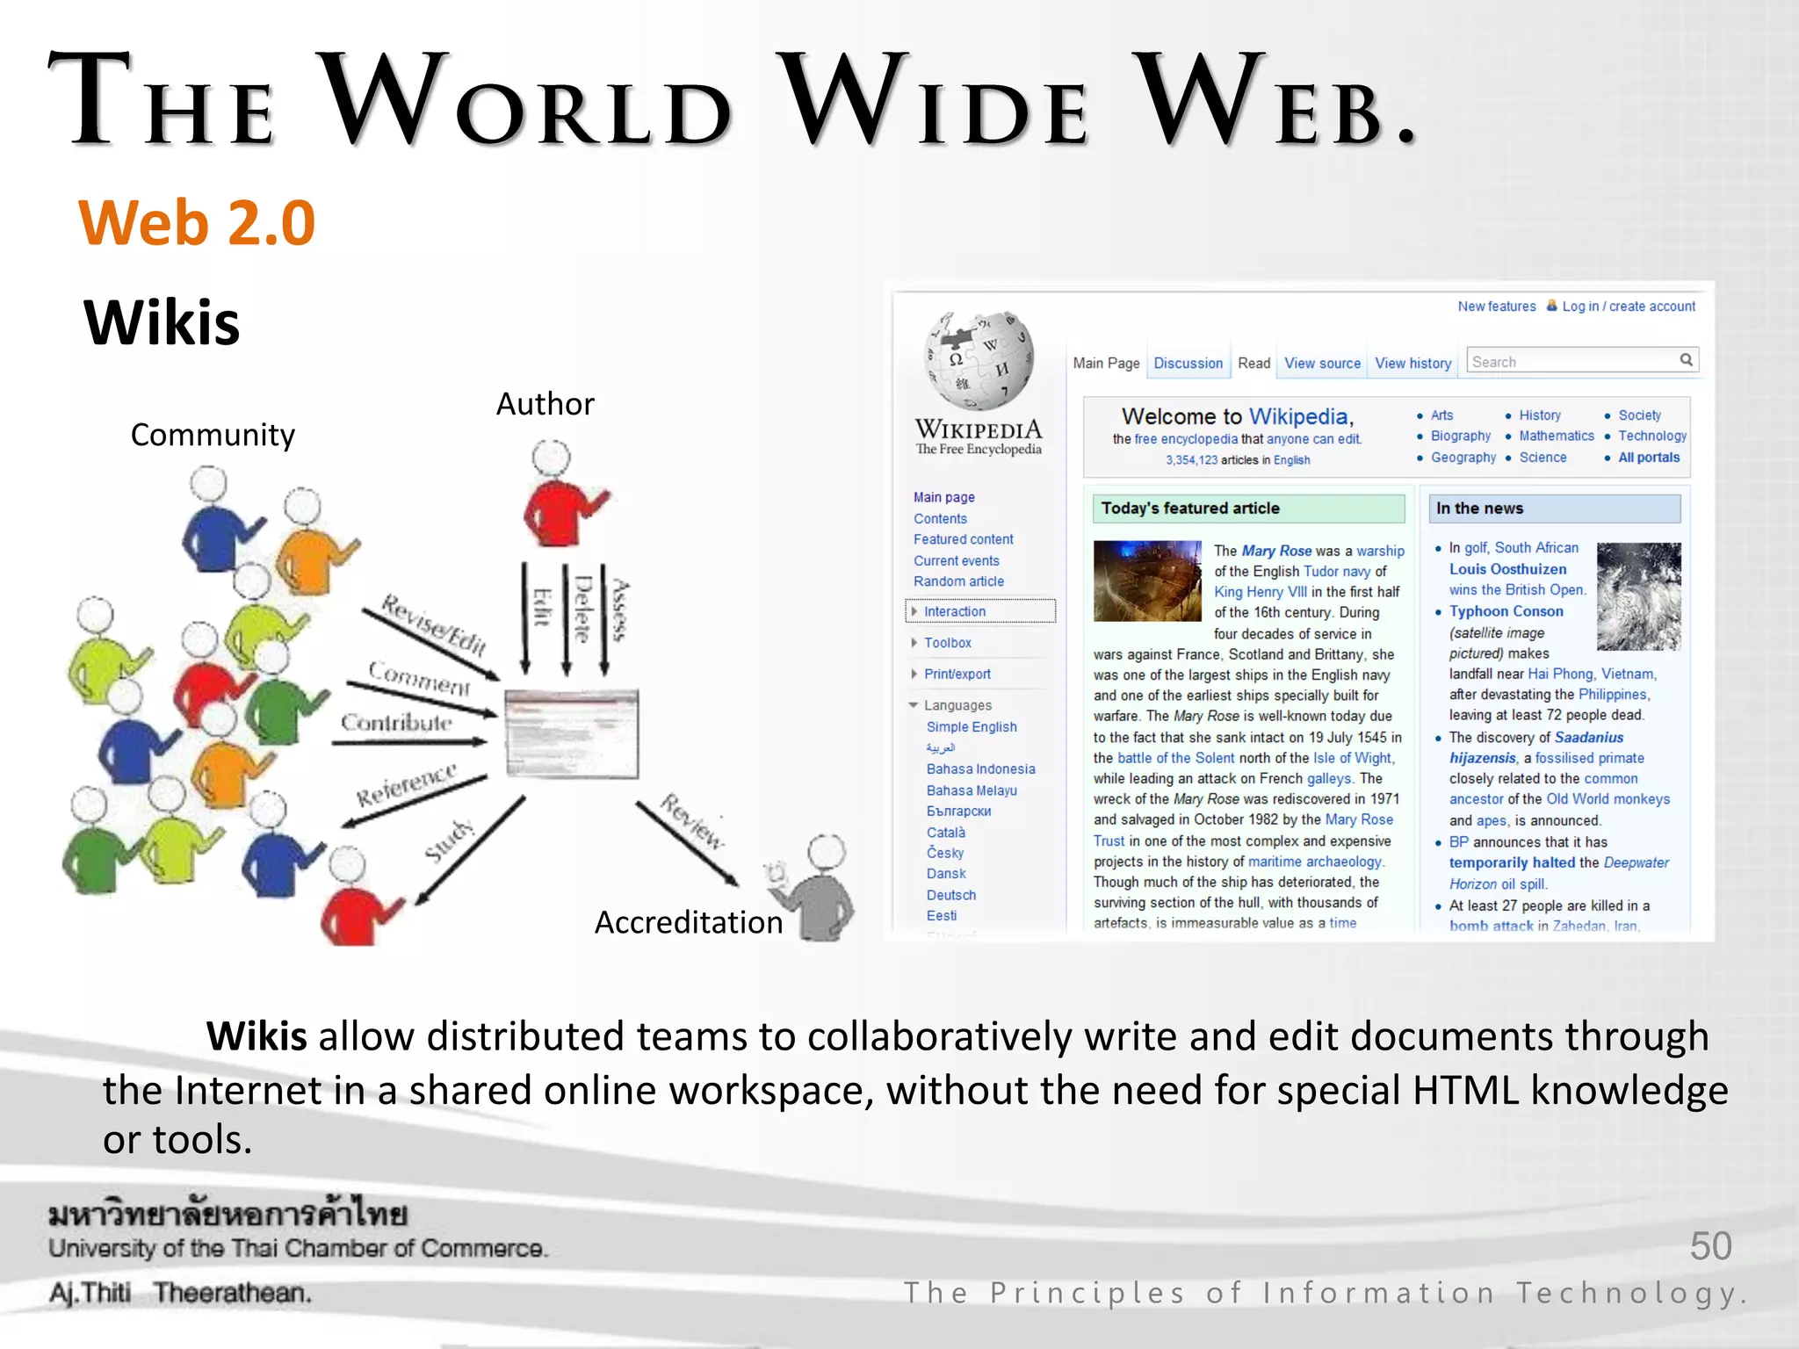
Task: Open the Isle of Wight link
Action: click(x=1352, y=758)
